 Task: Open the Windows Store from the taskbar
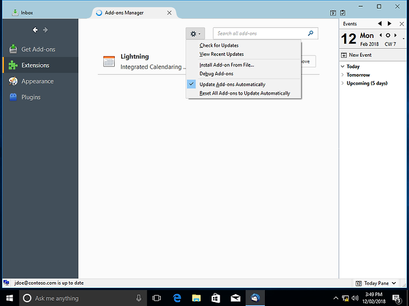pyautogui.click(x=216, y=298)
